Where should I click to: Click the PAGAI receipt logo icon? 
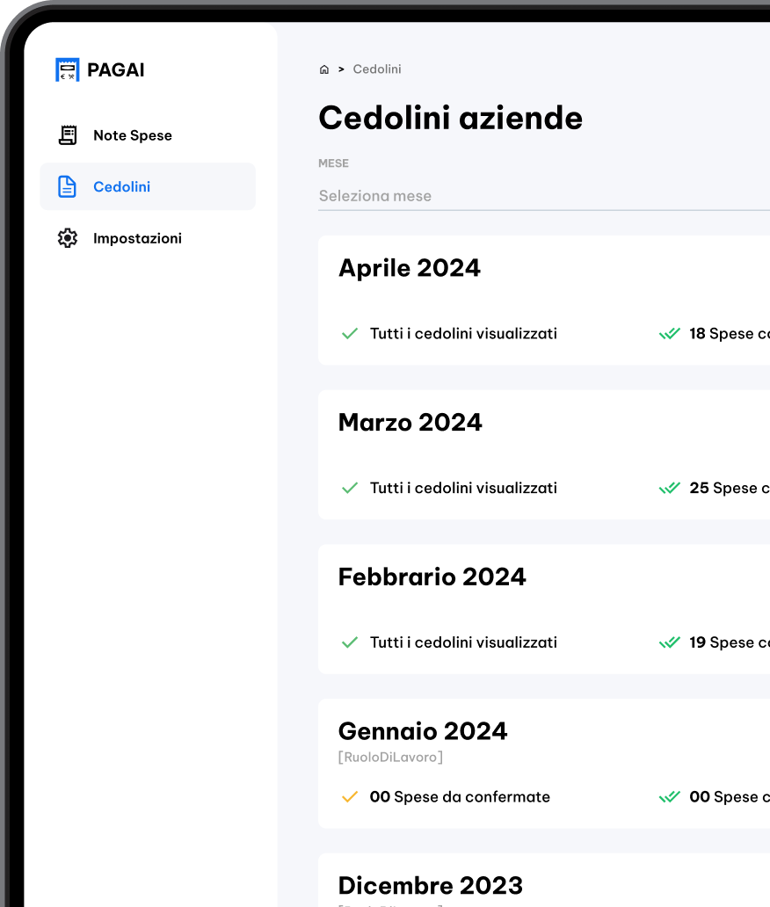(67, 69)
